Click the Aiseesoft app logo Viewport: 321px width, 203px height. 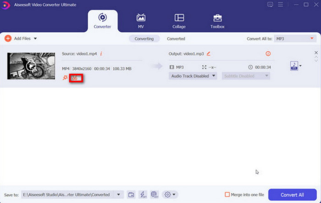pos(6,5)
